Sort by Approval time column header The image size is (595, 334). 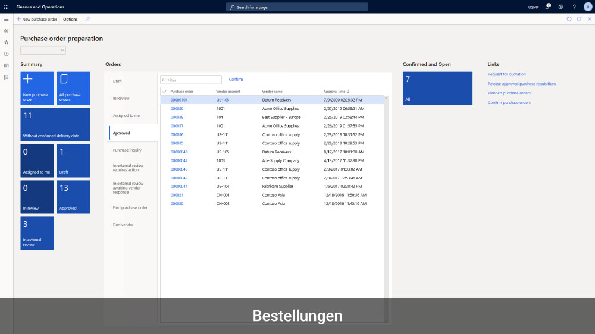pos(334,92)
